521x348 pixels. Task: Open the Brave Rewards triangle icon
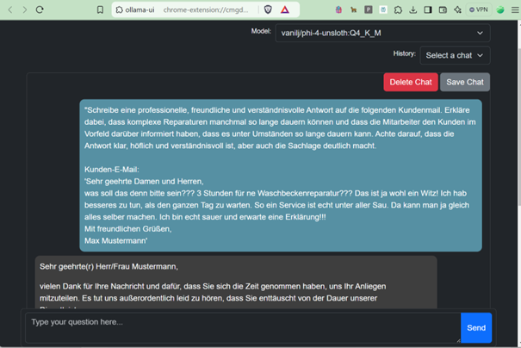pos(285,9)
